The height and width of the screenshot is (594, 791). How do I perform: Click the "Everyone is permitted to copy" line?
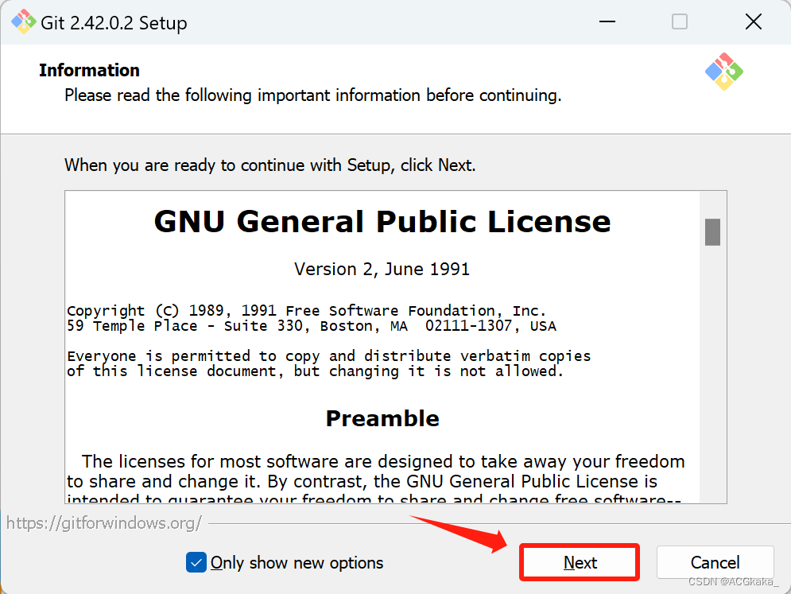click(329, 356)
